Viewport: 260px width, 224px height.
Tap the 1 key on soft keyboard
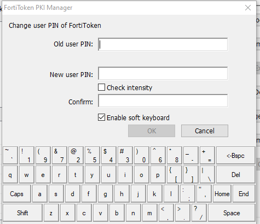pyautogui.click(x=27, y=155)
